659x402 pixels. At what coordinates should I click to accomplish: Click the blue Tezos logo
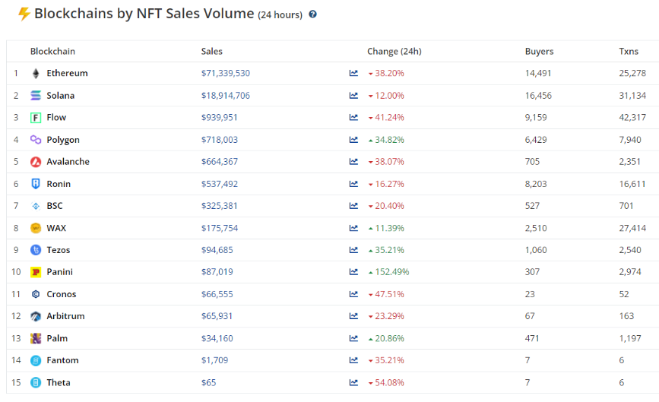36,250
